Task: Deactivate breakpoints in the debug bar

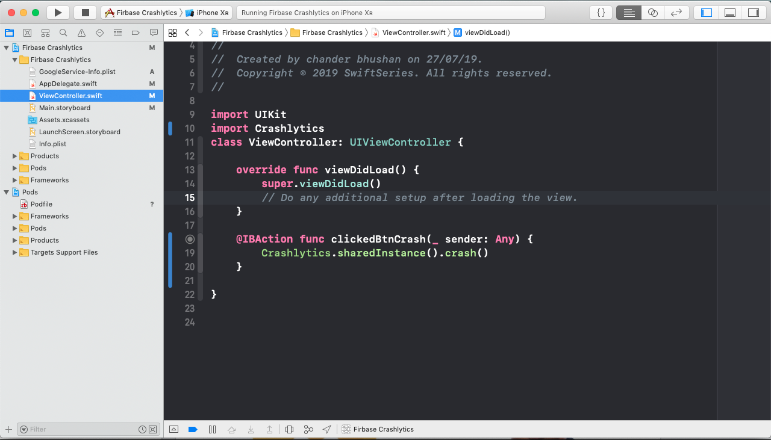Action: pyautogui.click(x=193, y=429)
